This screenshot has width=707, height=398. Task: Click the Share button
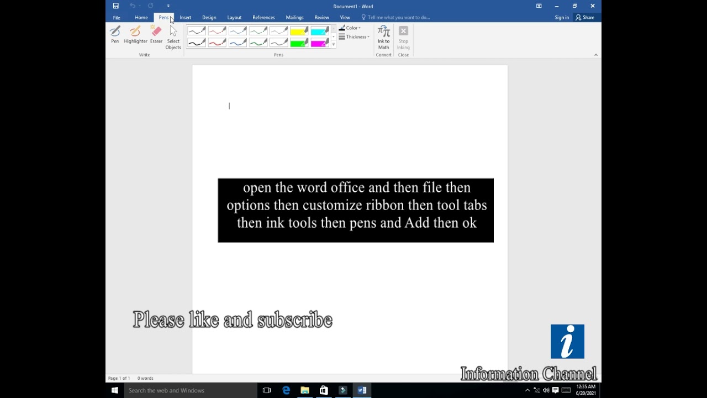[x=585, y=18]
